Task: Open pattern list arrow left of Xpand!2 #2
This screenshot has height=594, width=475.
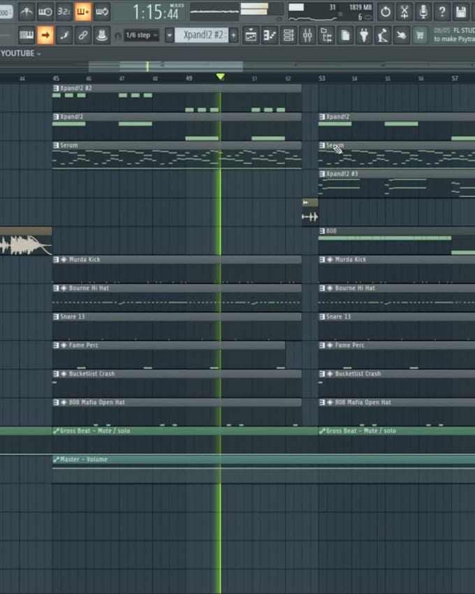Action: point(169,35)
